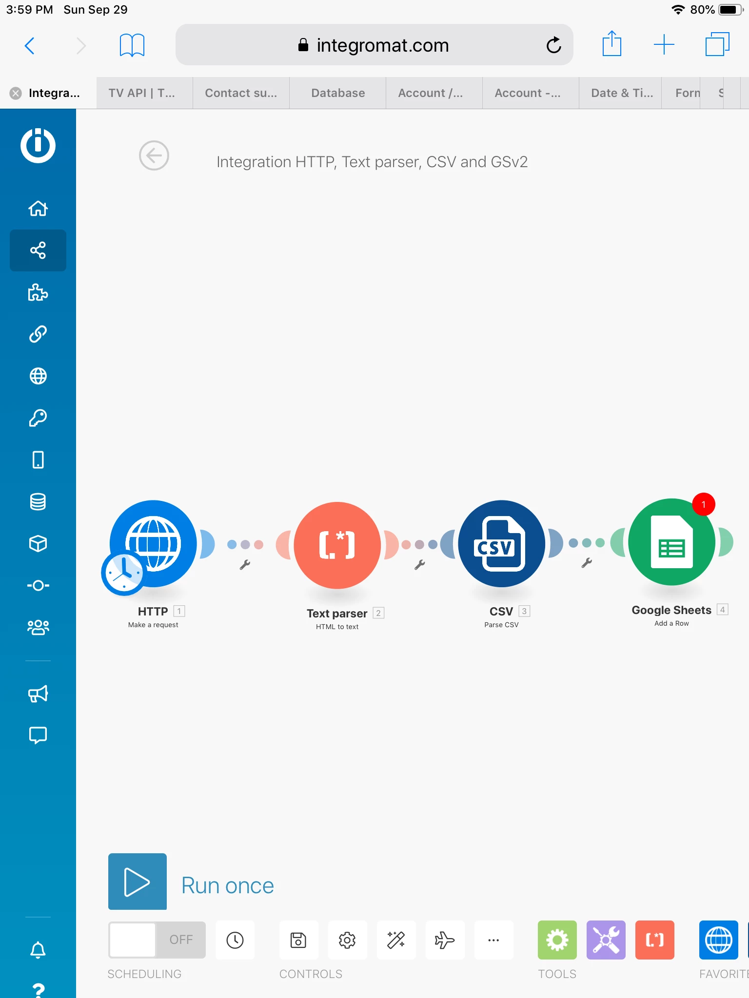Image resolution: width=749 pixels, height=998 pixels.
Task: Switch to Contact su... browser tab
Action: [241, 93]
